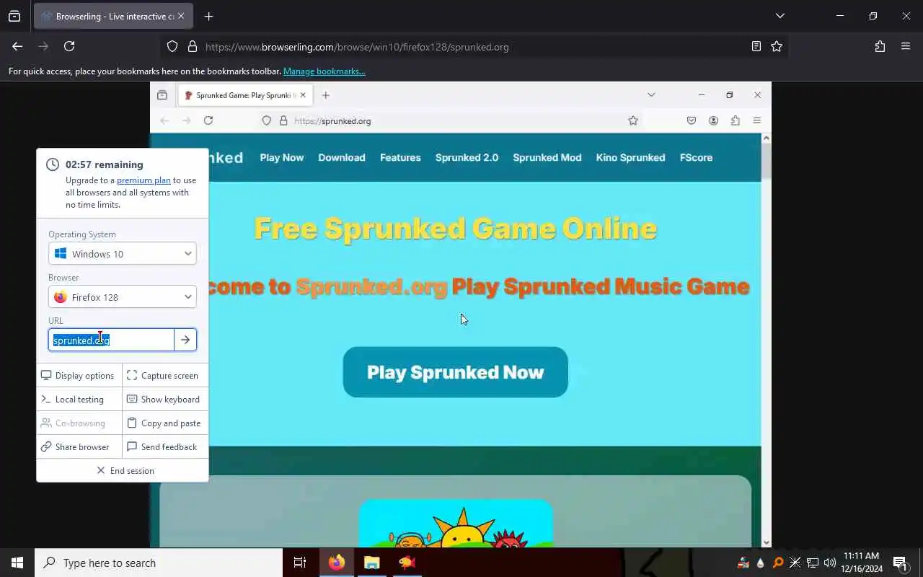This screenshot has height=577, width=923.
Task: Open Firefox from the taskbar
Action: [x=337, y=563]
